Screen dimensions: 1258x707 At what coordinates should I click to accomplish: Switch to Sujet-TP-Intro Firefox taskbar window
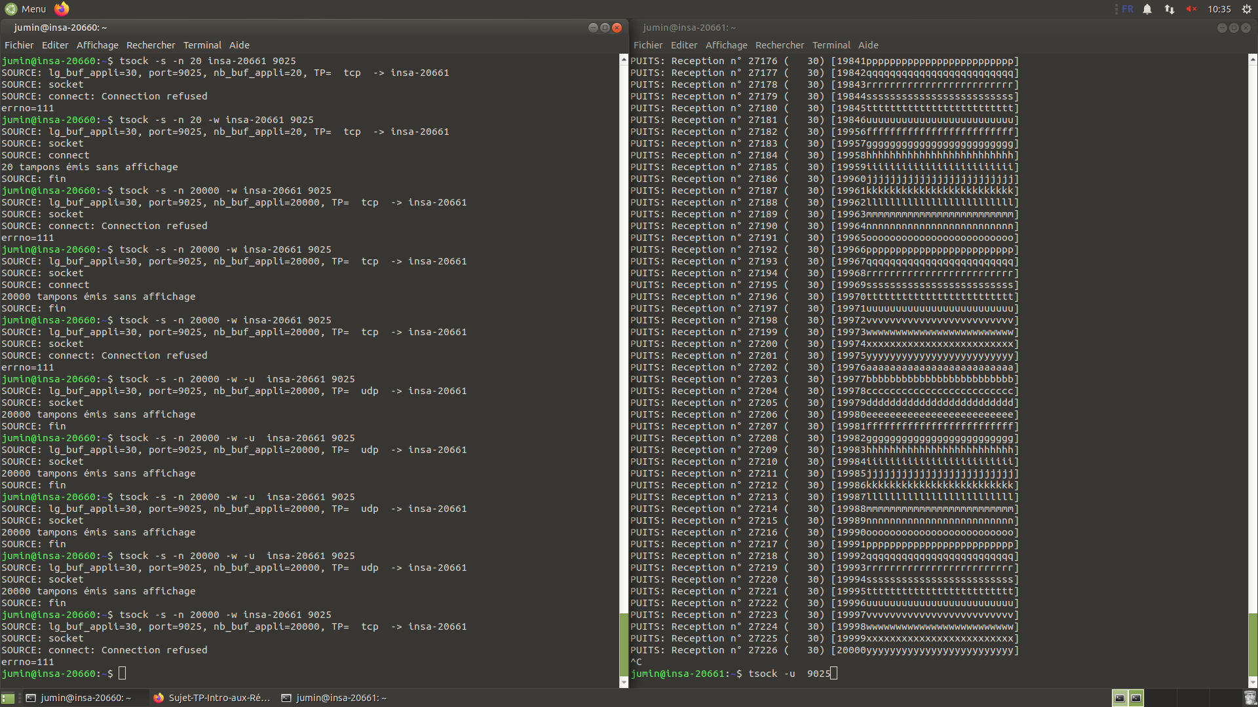pos(212,698)
